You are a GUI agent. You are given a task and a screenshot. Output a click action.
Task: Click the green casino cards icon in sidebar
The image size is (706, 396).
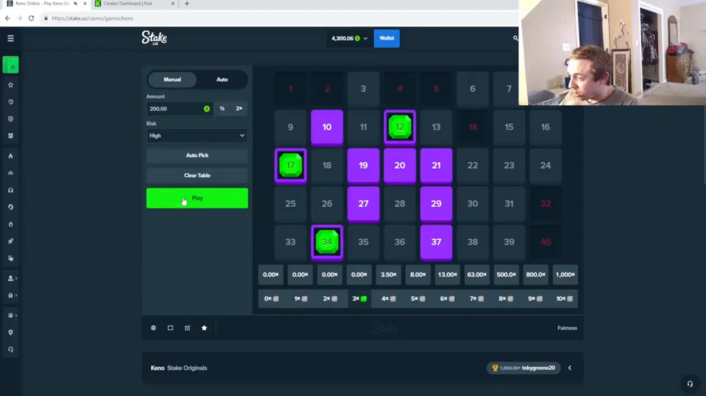pos(11,65)
